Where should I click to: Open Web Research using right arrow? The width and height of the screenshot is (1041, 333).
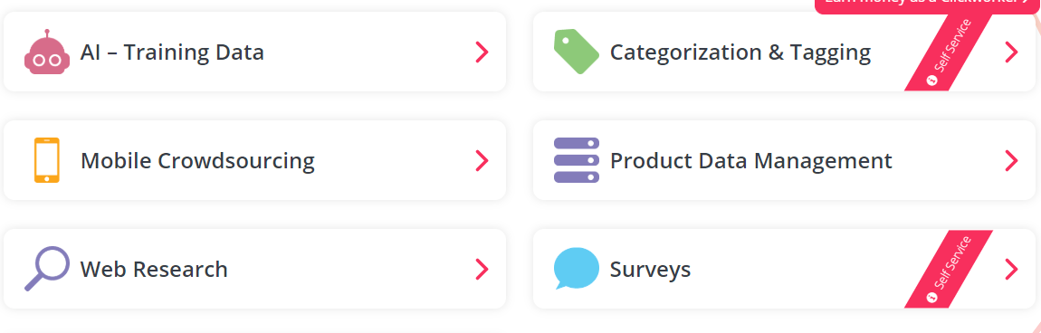tap(482, 269)
